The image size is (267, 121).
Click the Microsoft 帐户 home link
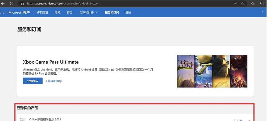pyautogui.click(x=19, y=12)
